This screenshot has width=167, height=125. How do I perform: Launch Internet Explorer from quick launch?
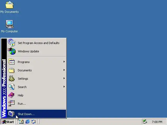(27, 122)
